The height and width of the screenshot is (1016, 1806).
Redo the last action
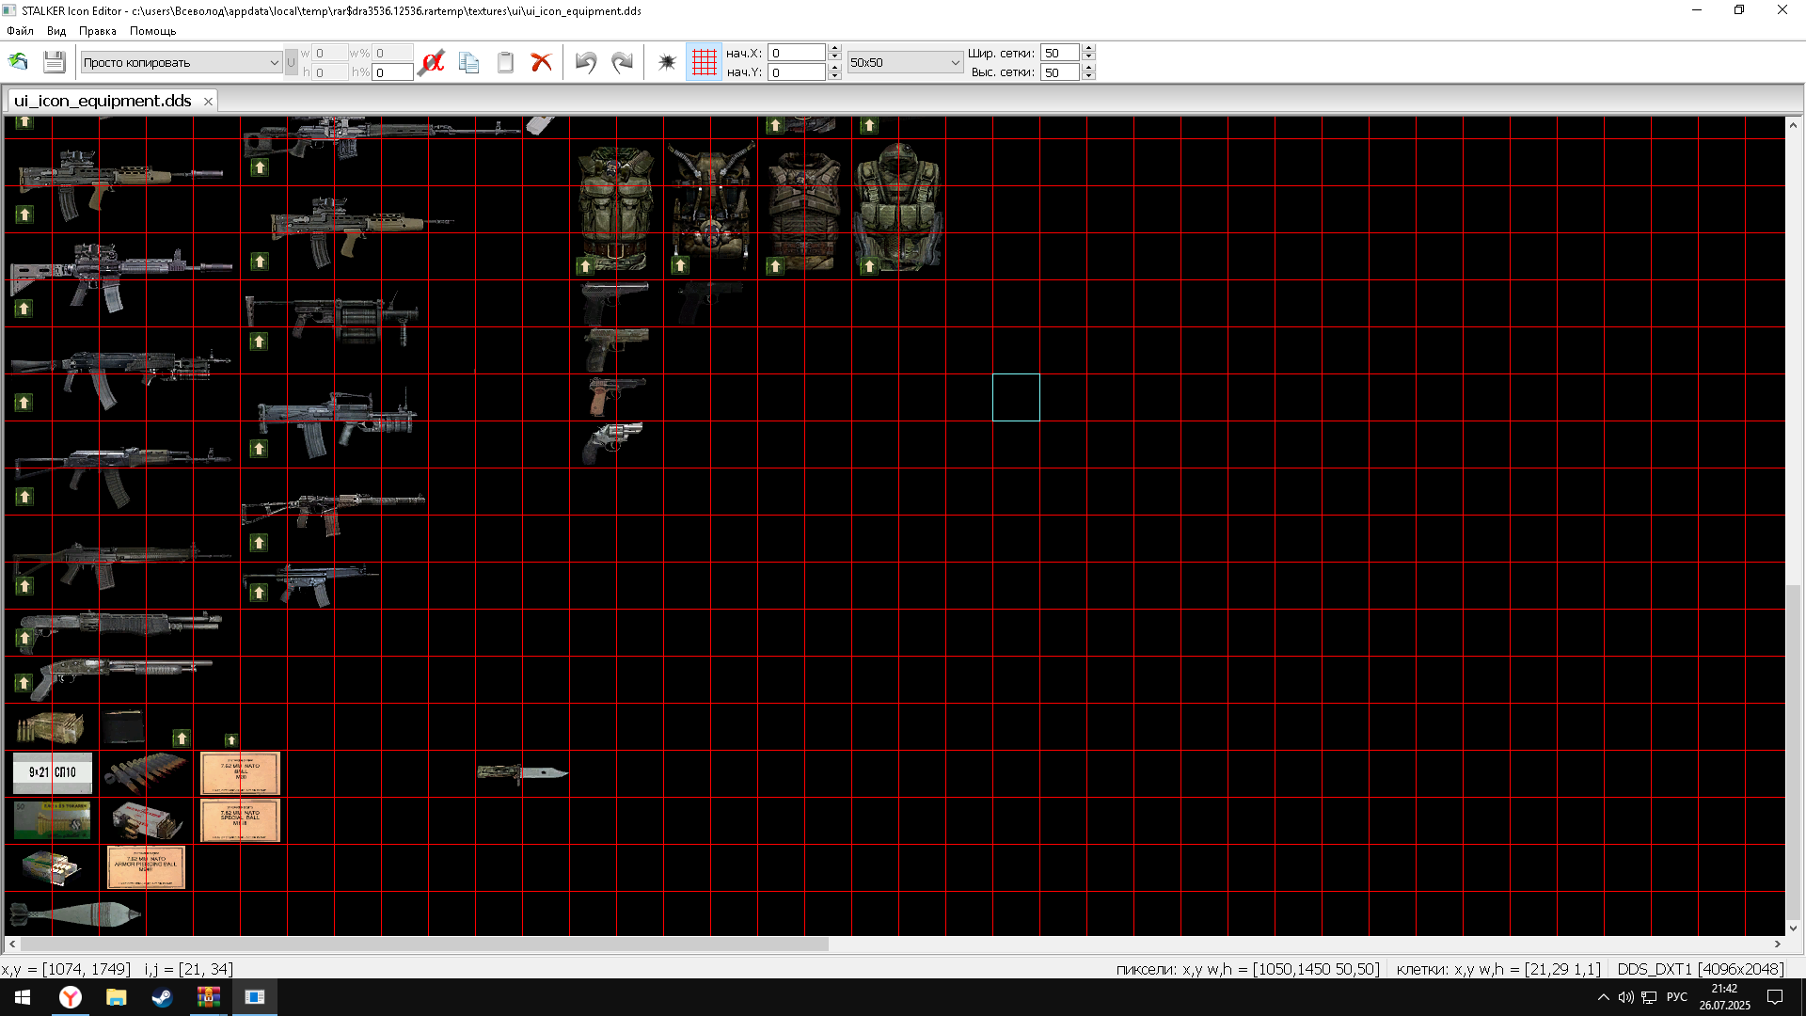[x=622, y=62]
